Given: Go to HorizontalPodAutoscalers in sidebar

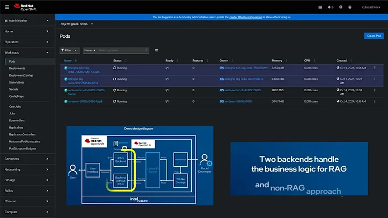Looking at the screenshot, I should pyautogui.click(x=24, y=142).
